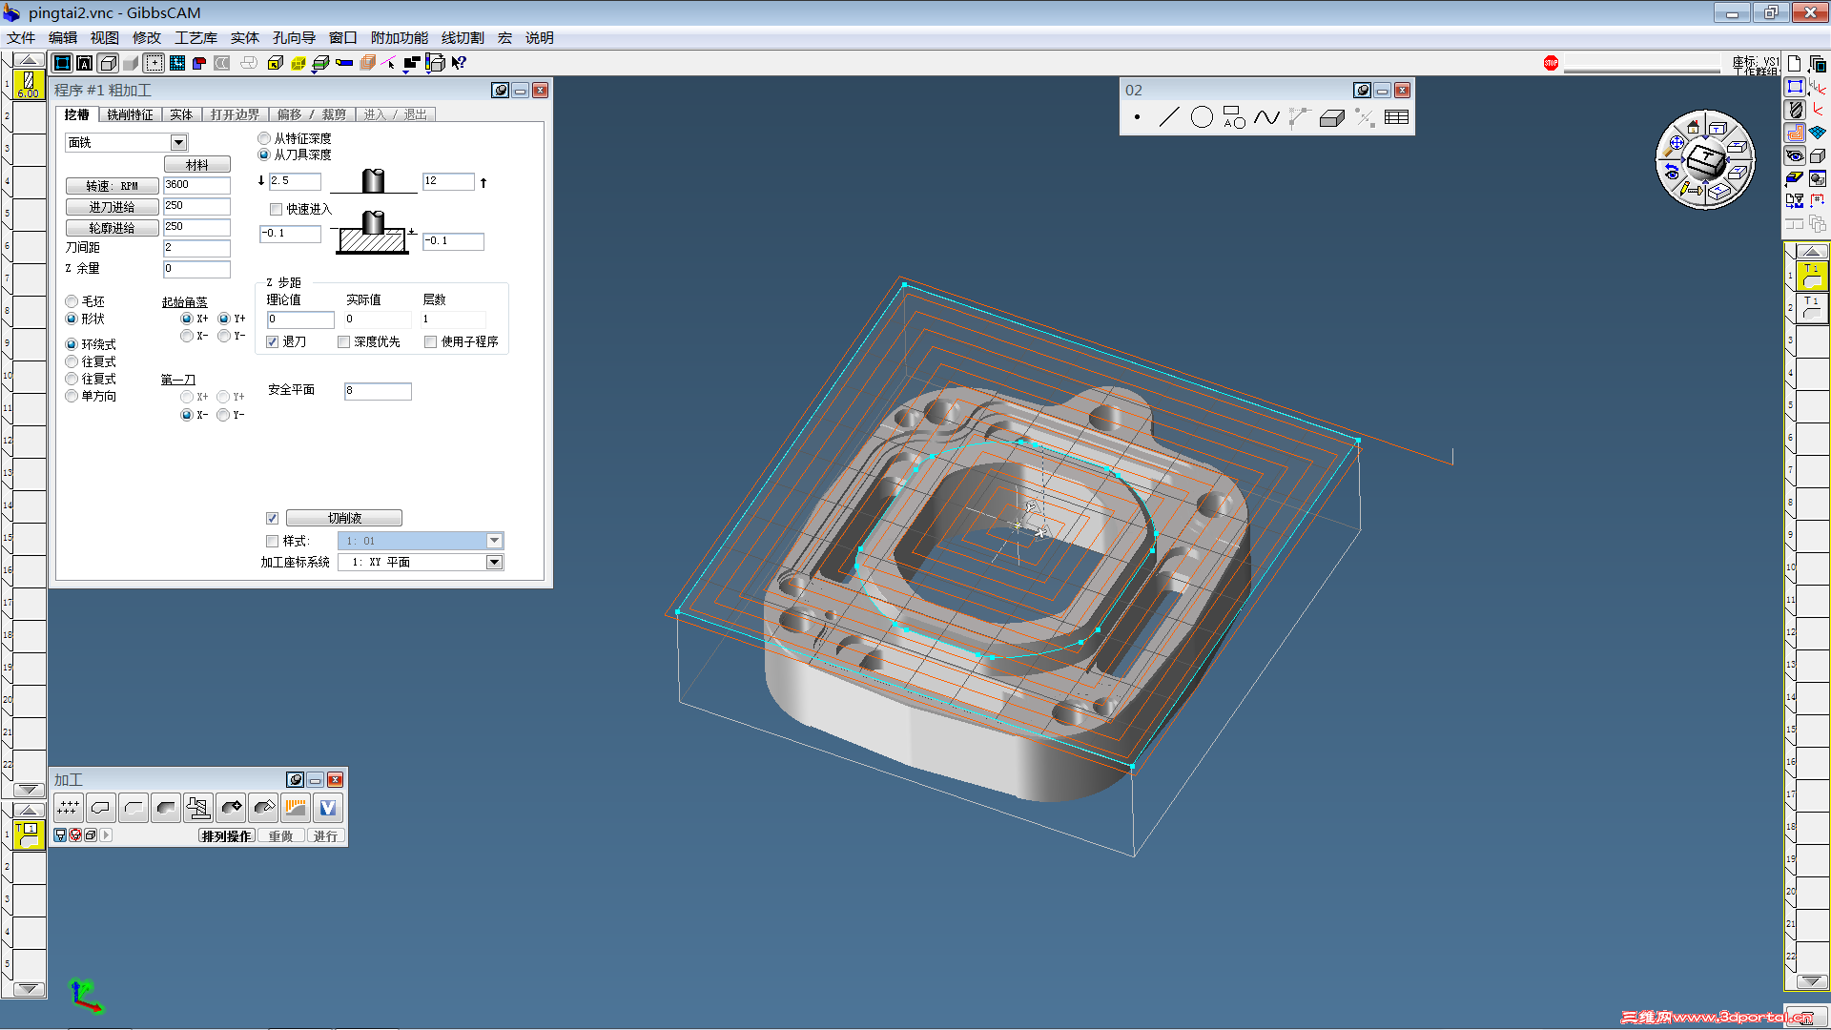1831x1030 pixels.
Task: Open the 视图 menu
Action: point(105,38)
